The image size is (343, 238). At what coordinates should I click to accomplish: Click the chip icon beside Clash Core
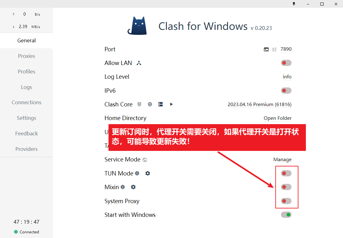pos(150,104)
